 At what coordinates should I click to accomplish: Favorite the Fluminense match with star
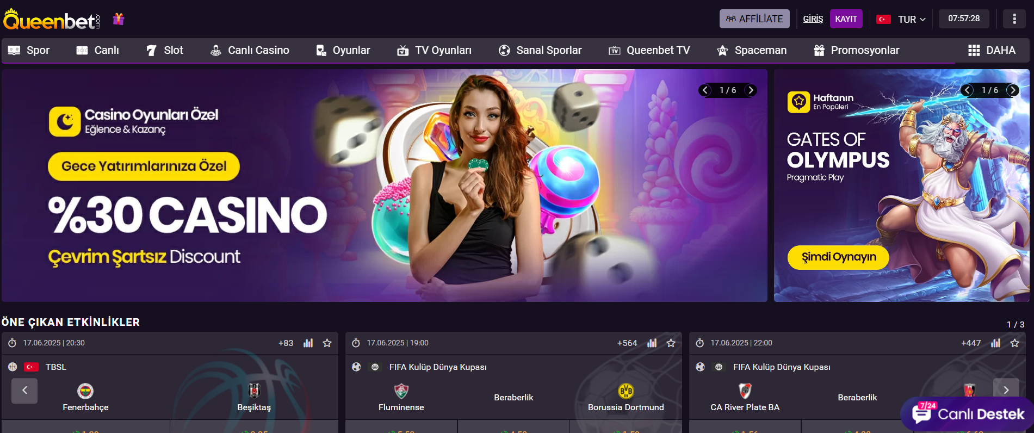click(x=671, y=343)
